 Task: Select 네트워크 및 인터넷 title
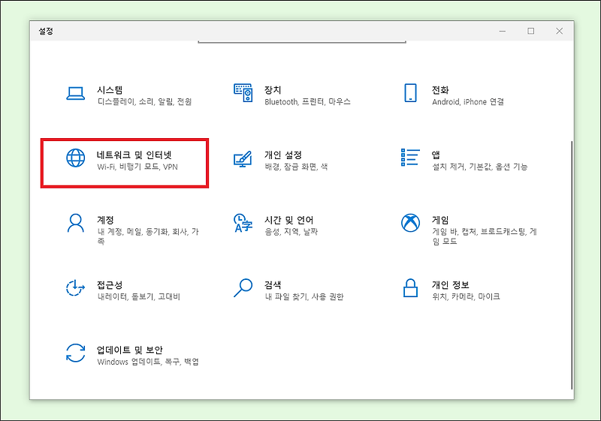pos(134,155)
